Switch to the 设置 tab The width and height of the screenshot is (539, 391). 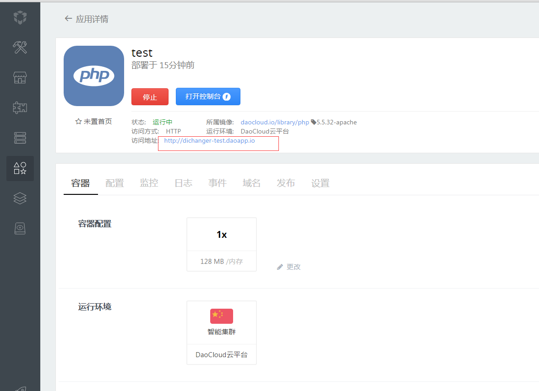coord(320,183)
